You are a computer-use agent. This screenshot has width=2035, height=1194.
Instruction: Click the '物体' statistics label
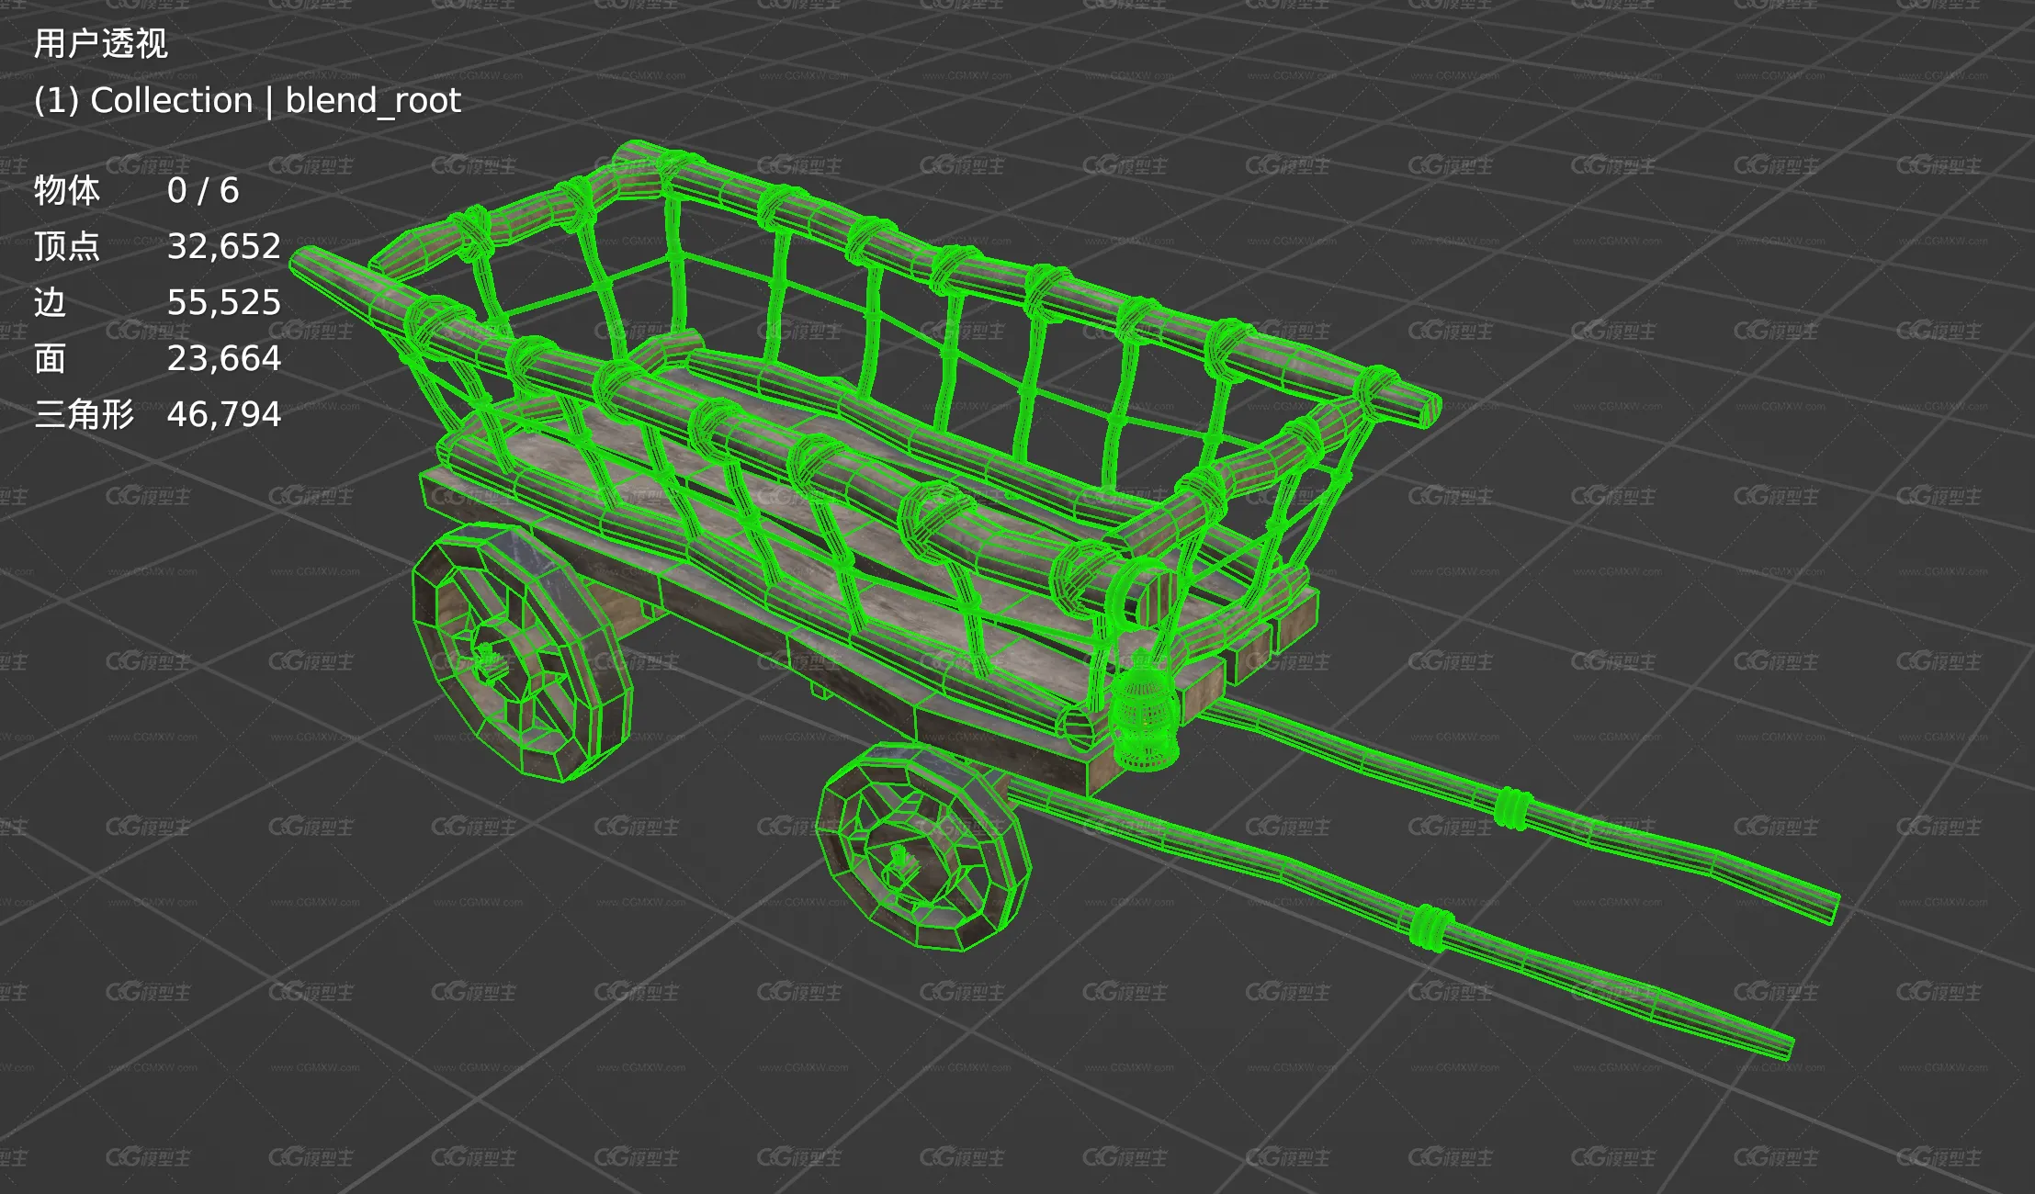coord(66,190)
